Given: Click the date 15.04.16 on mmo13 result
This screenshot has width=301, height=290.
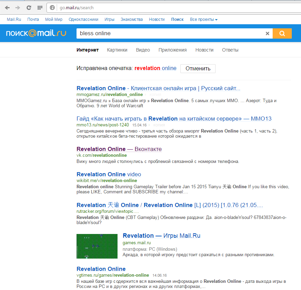Looking at the screenshot, I should point(139,125).
